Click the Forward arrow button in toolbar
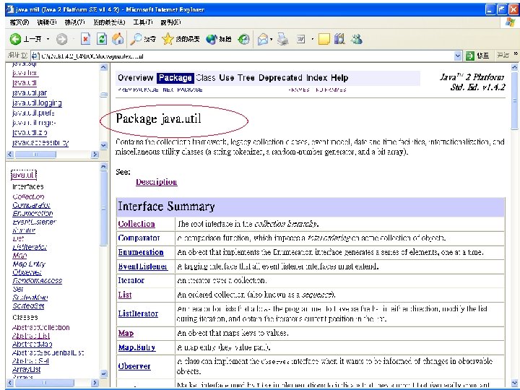 (x=61, y=39)
